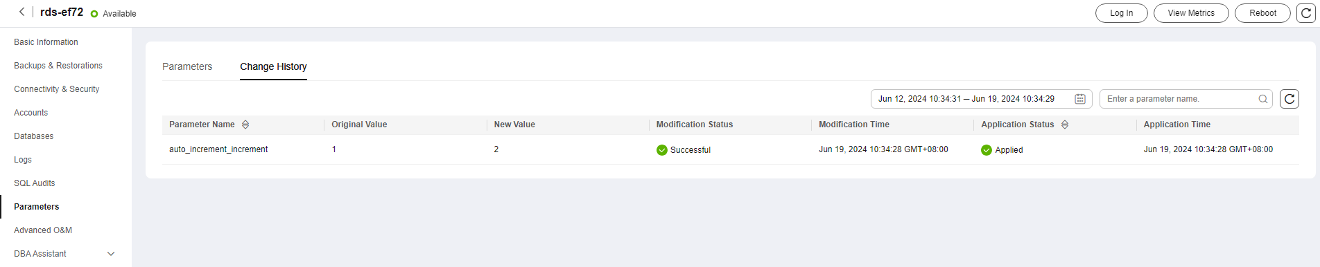Viewport: 1320px width, 267px height.
Task: Open the SQL Audits page
Action: coord(35,183)
